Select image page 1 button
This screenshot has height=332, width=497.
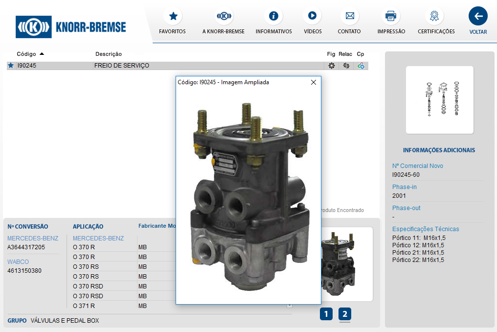326,314
